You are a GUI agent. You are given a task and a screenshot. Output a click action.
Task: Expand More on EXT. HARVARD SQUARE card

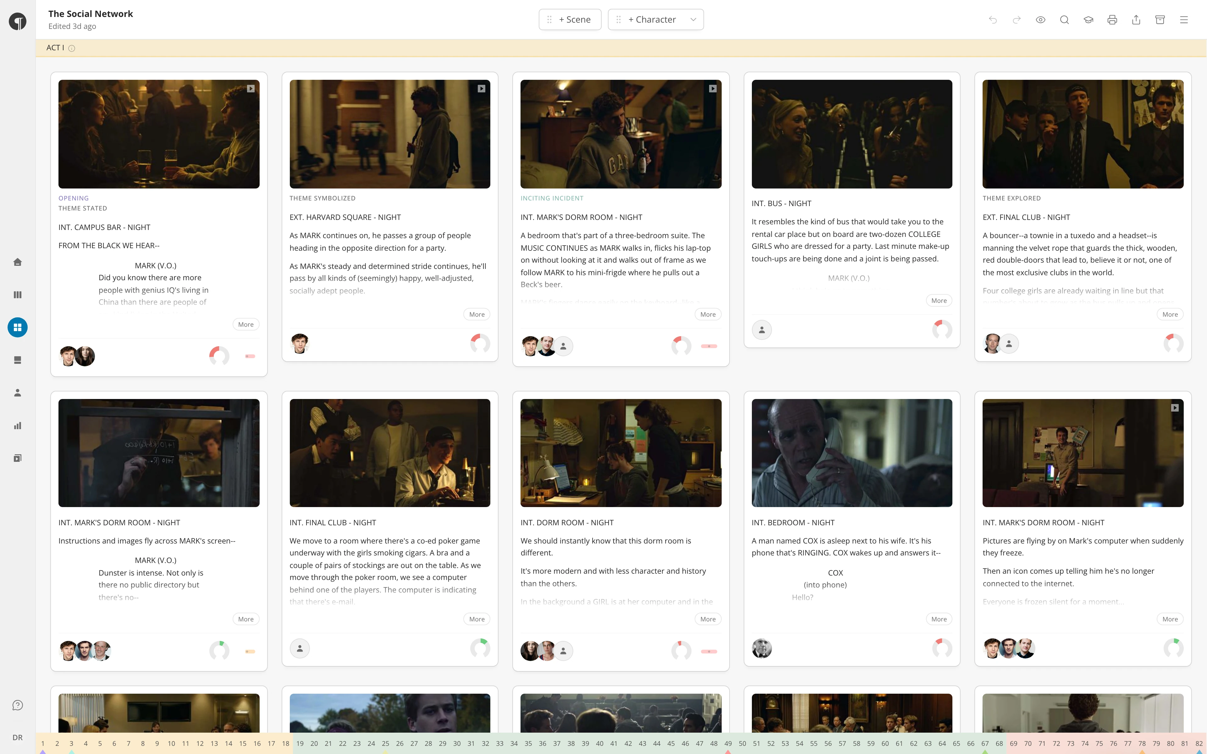[x=477, y=314]
